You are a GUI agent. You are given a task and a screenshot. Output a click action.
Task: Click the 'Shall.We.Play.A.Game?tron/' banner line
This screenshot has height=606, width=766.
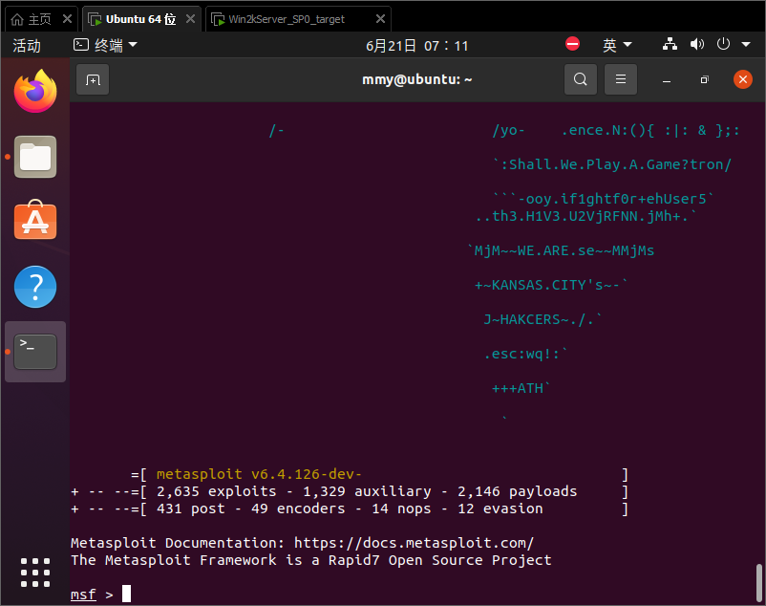tap(612, 164)
